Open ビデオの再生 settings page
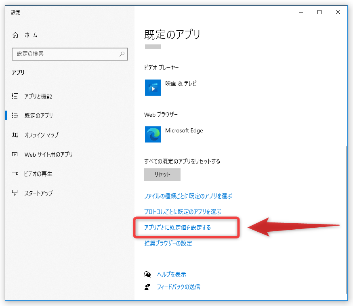The height and width of the screenshot is (306, 353). click(38, 174)
